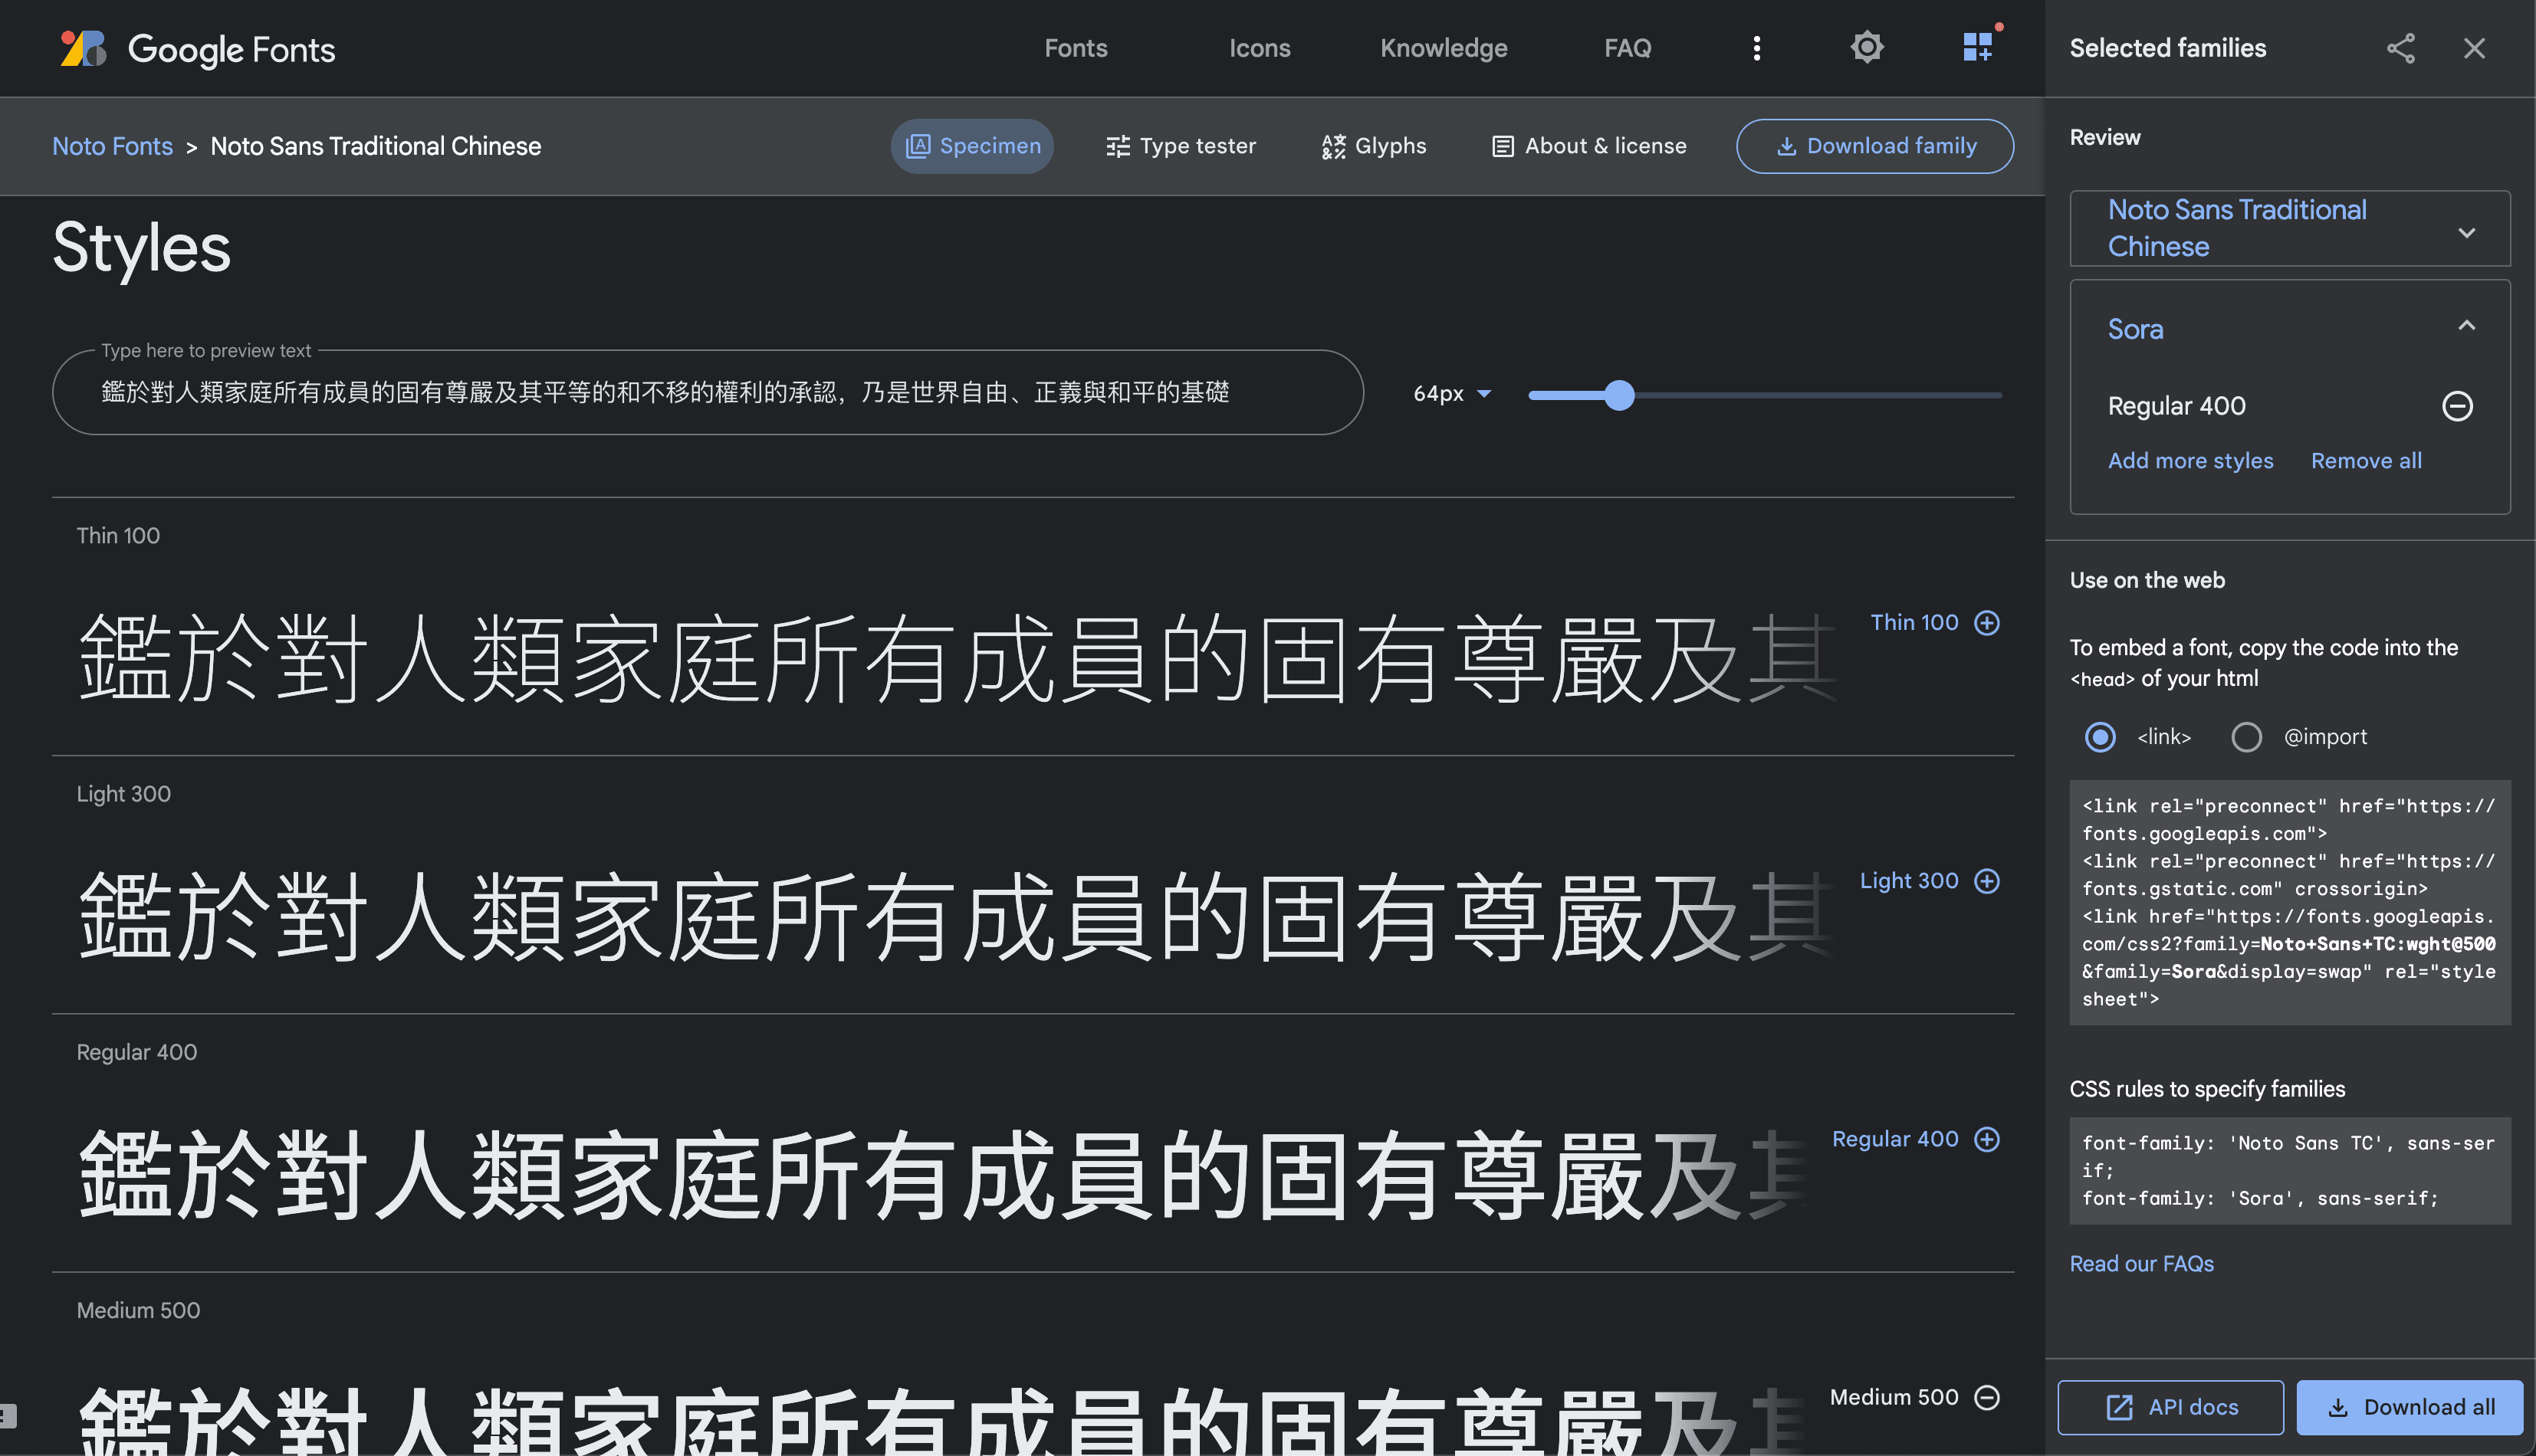Click the Review heading

pos(2105,137)
